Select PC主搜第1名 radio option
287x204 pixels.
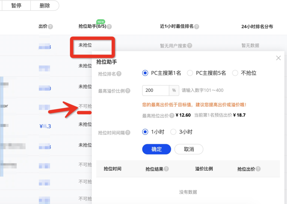(145, 73)
